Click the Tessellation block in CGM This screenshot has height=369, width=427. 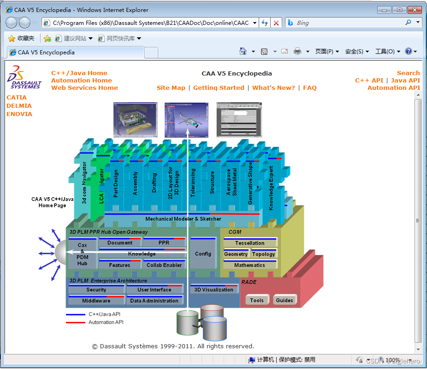(x=250, y=243)
